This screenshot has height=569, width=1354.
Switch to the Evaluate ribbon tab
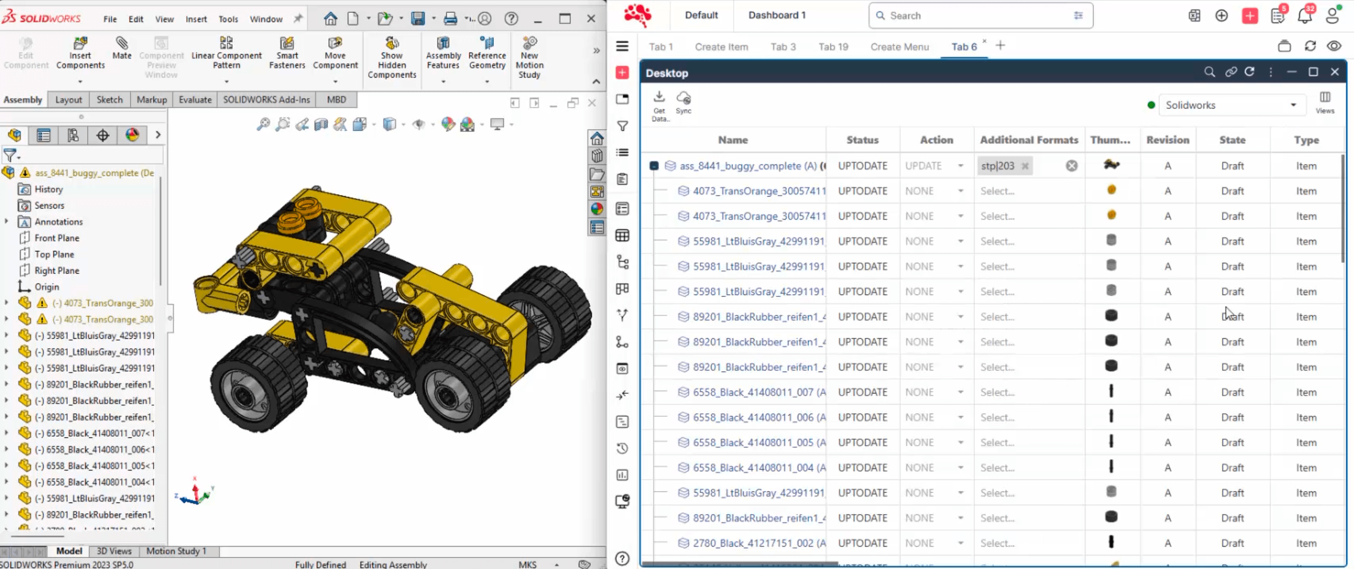point(194,99)
